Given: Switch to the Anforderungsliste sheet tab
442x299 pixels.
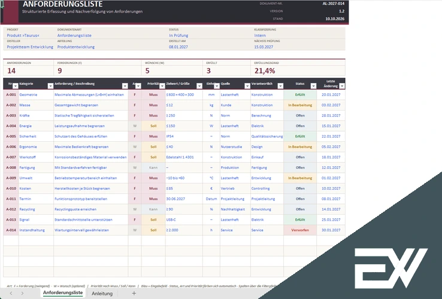Looking at the screenshot, I should coord(63,293).
